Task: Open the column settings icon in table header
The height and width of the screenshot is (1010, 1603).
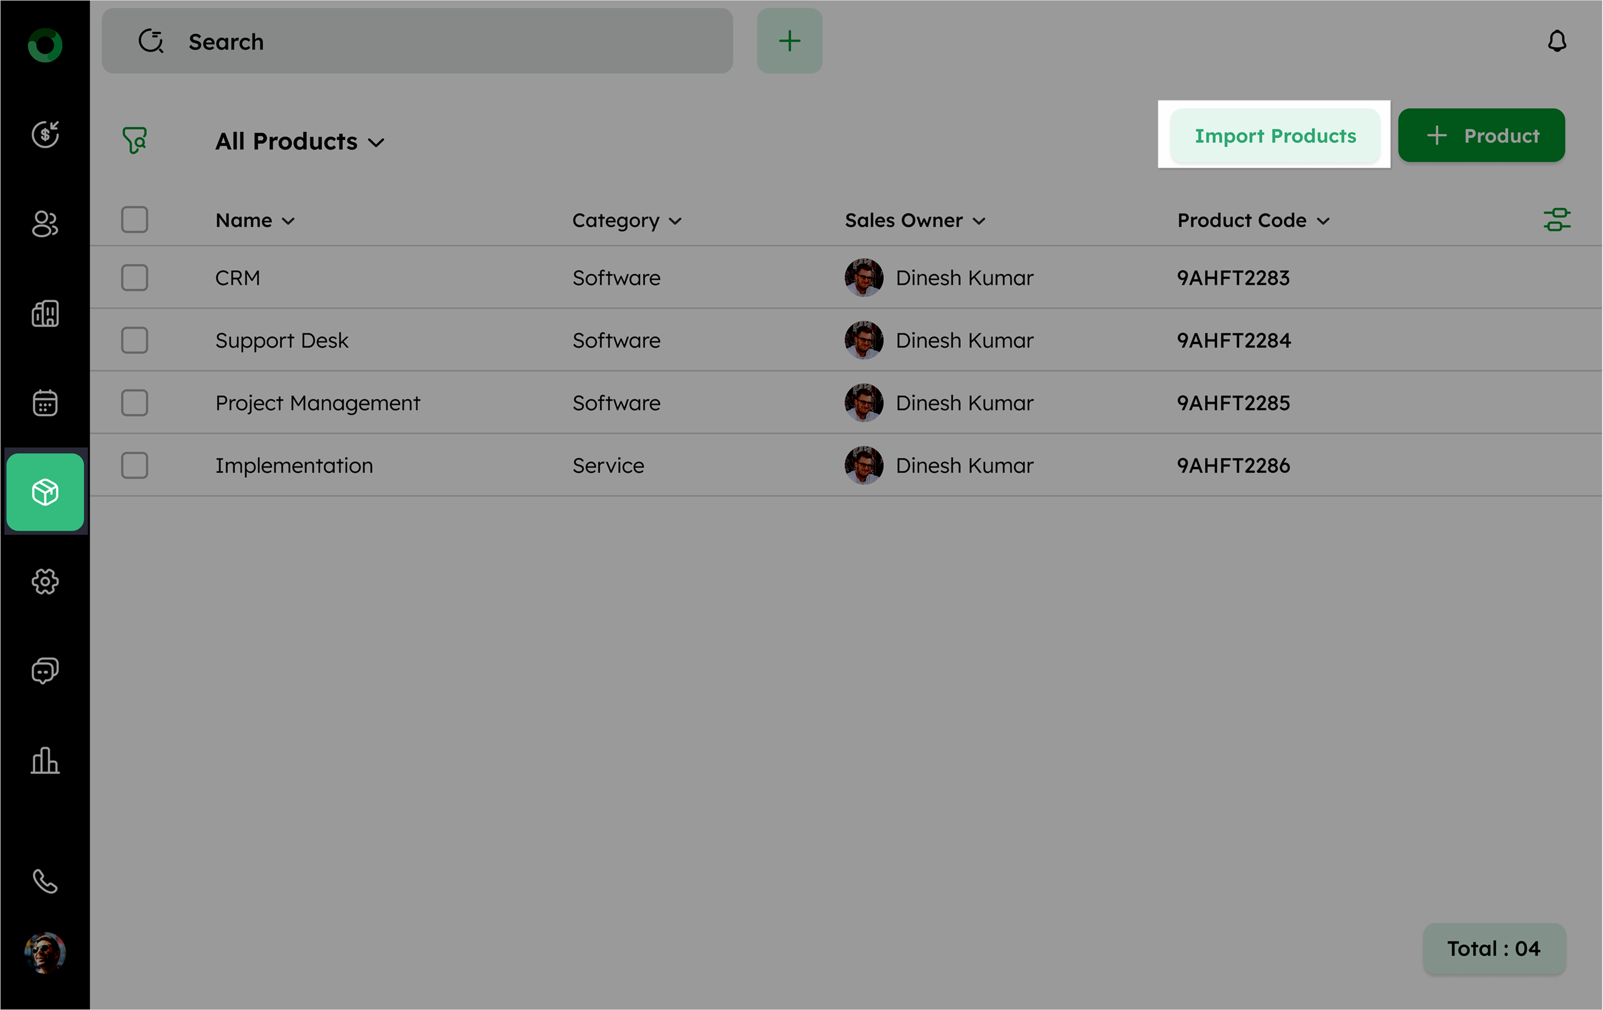Action: [1556, 219]
